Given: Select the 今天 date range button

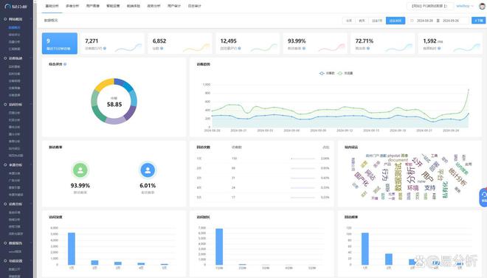Looking at the screenshot, I should (349, 21).
